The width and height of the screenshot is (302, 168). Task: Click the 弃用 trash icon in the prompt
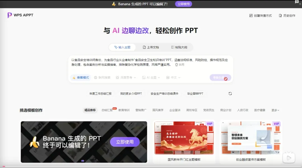pos(176,64)
